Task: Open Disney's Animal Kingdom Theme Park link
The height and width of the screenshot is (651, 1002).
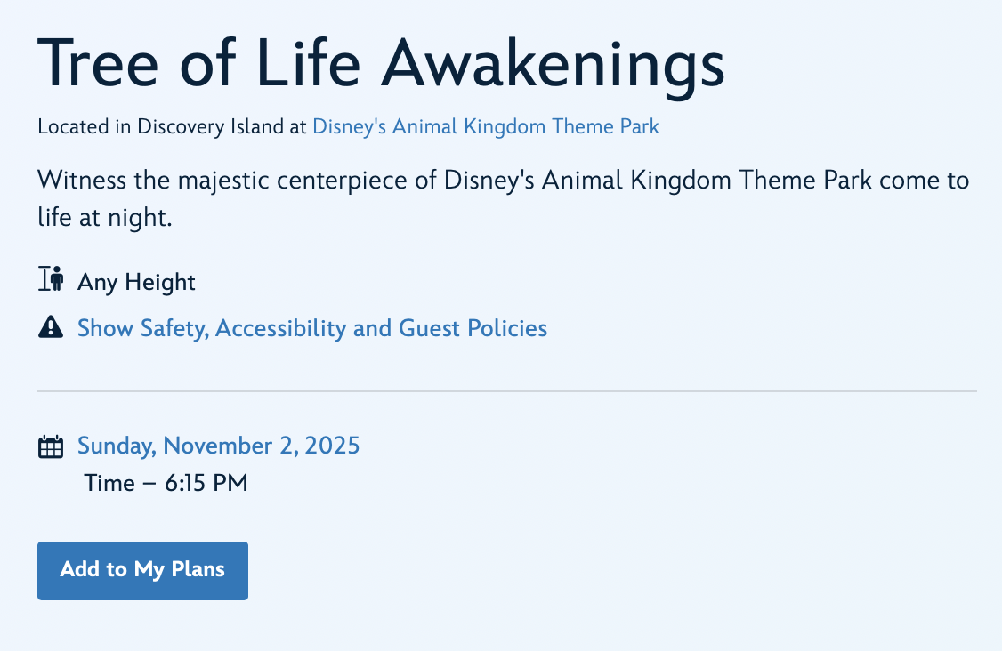Action: click(x=485, y=126)
